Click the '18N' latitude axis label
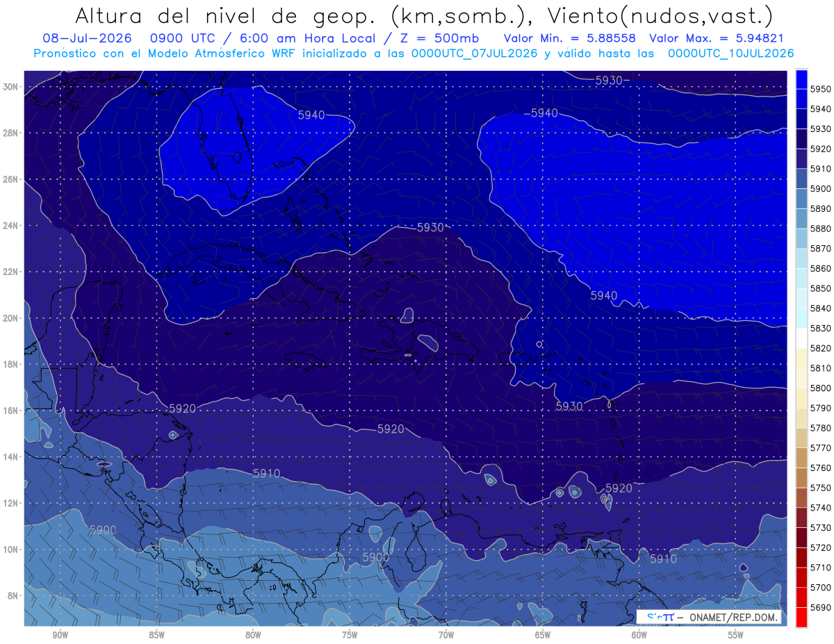The image size is (834, 644). (10, 364)
